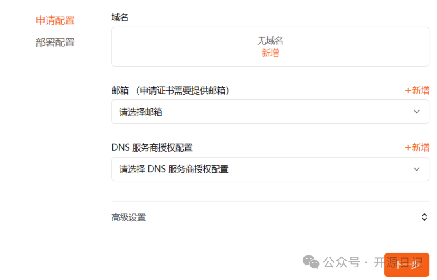Add new DNS provider authorization via +新增
Screen dimensions: 437x280
tap(417, 147)
